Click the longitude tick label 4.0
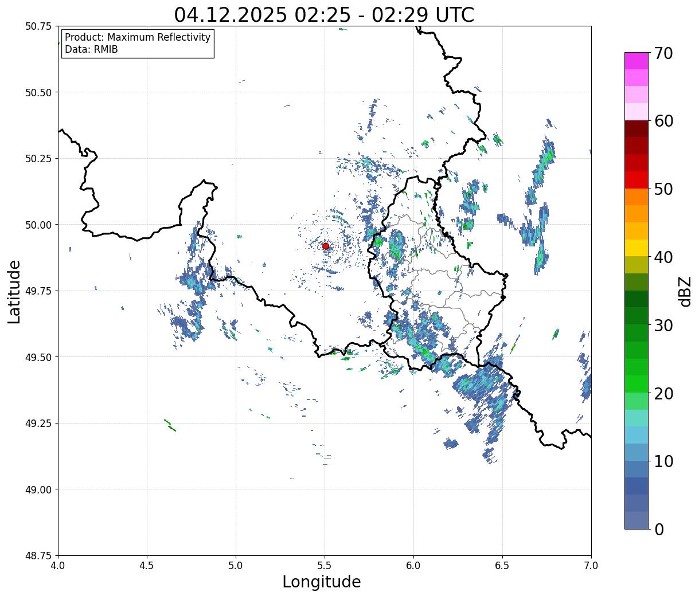This screenshot has width=699, height=596. [58, 566]
